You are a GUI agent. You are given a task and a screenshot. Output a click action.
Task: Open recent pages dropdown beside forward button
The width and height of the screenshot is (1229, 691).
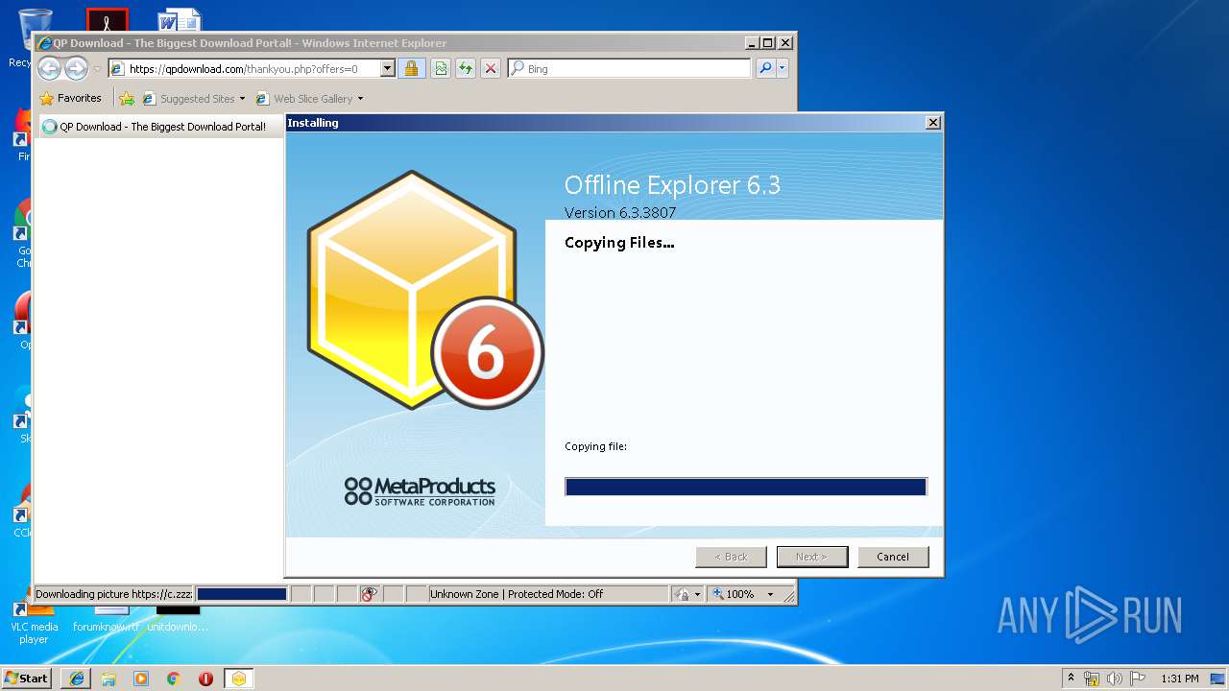[x=97, y=69]
